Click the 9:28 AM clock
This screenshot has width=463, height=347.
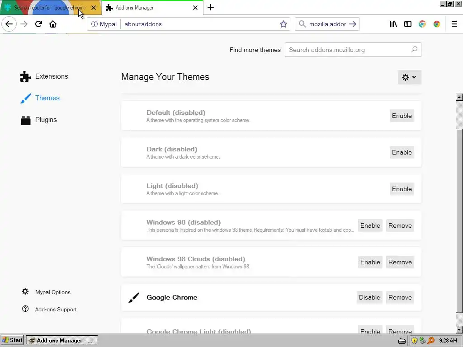tap(448, 341)
